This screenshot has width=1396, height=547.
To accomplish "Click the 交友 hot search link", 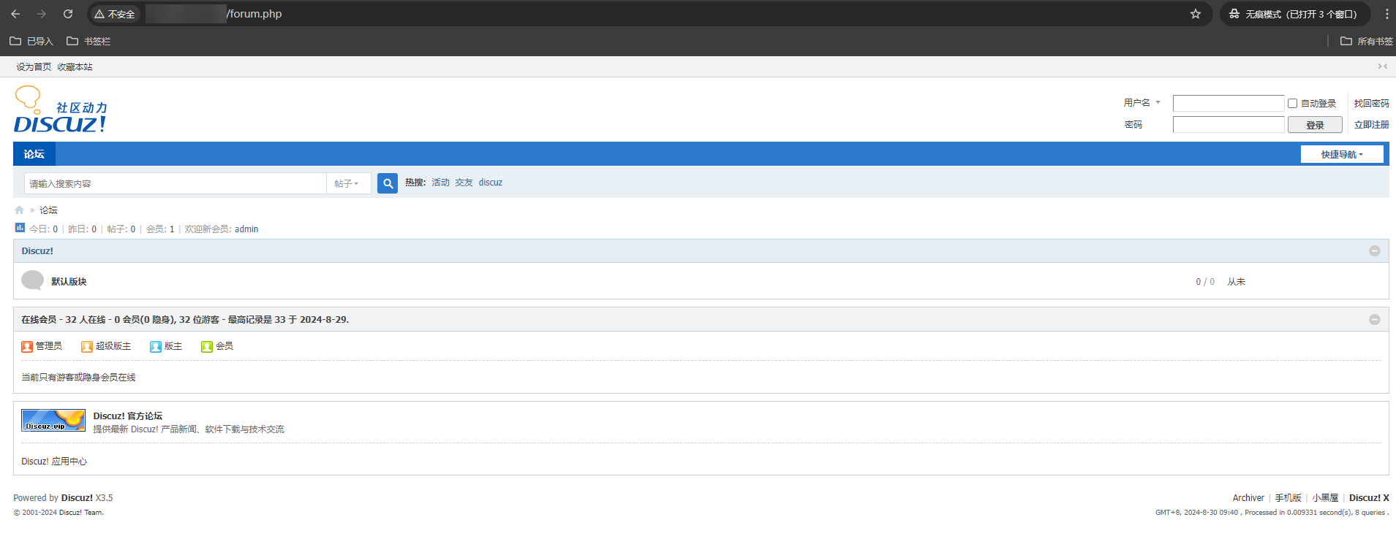I will 464,183.
